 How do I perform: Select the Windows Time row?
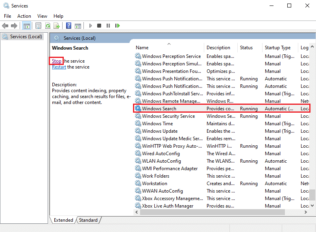pos(222,123)
